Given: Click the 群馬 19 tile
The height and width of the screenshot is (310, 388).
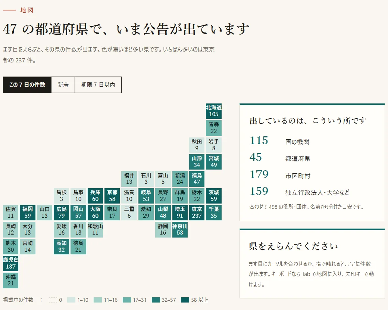Looking at the screenshot, I should point(180,196).
